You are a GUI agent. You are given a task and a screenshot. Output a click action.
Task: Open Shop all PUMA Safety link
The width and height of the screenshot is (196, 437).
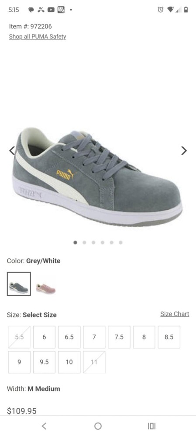[x=38, y=37]
